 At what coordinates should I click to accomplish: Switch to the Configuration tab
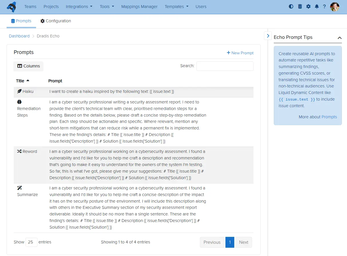point(55,21)
